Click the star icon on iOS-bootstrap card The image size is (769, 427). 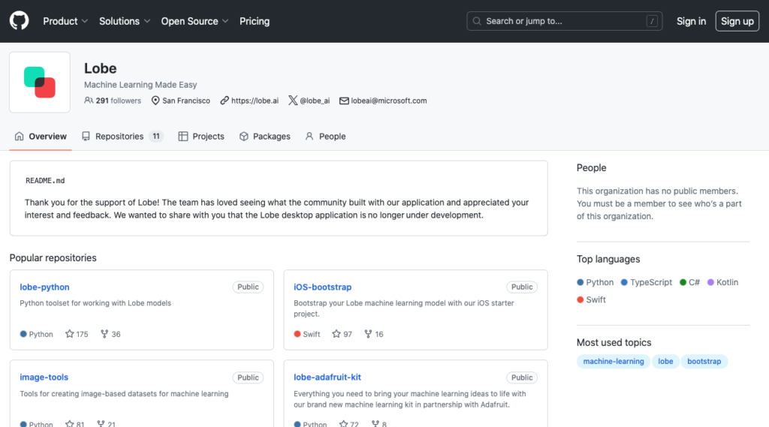[x=336, y=334]
